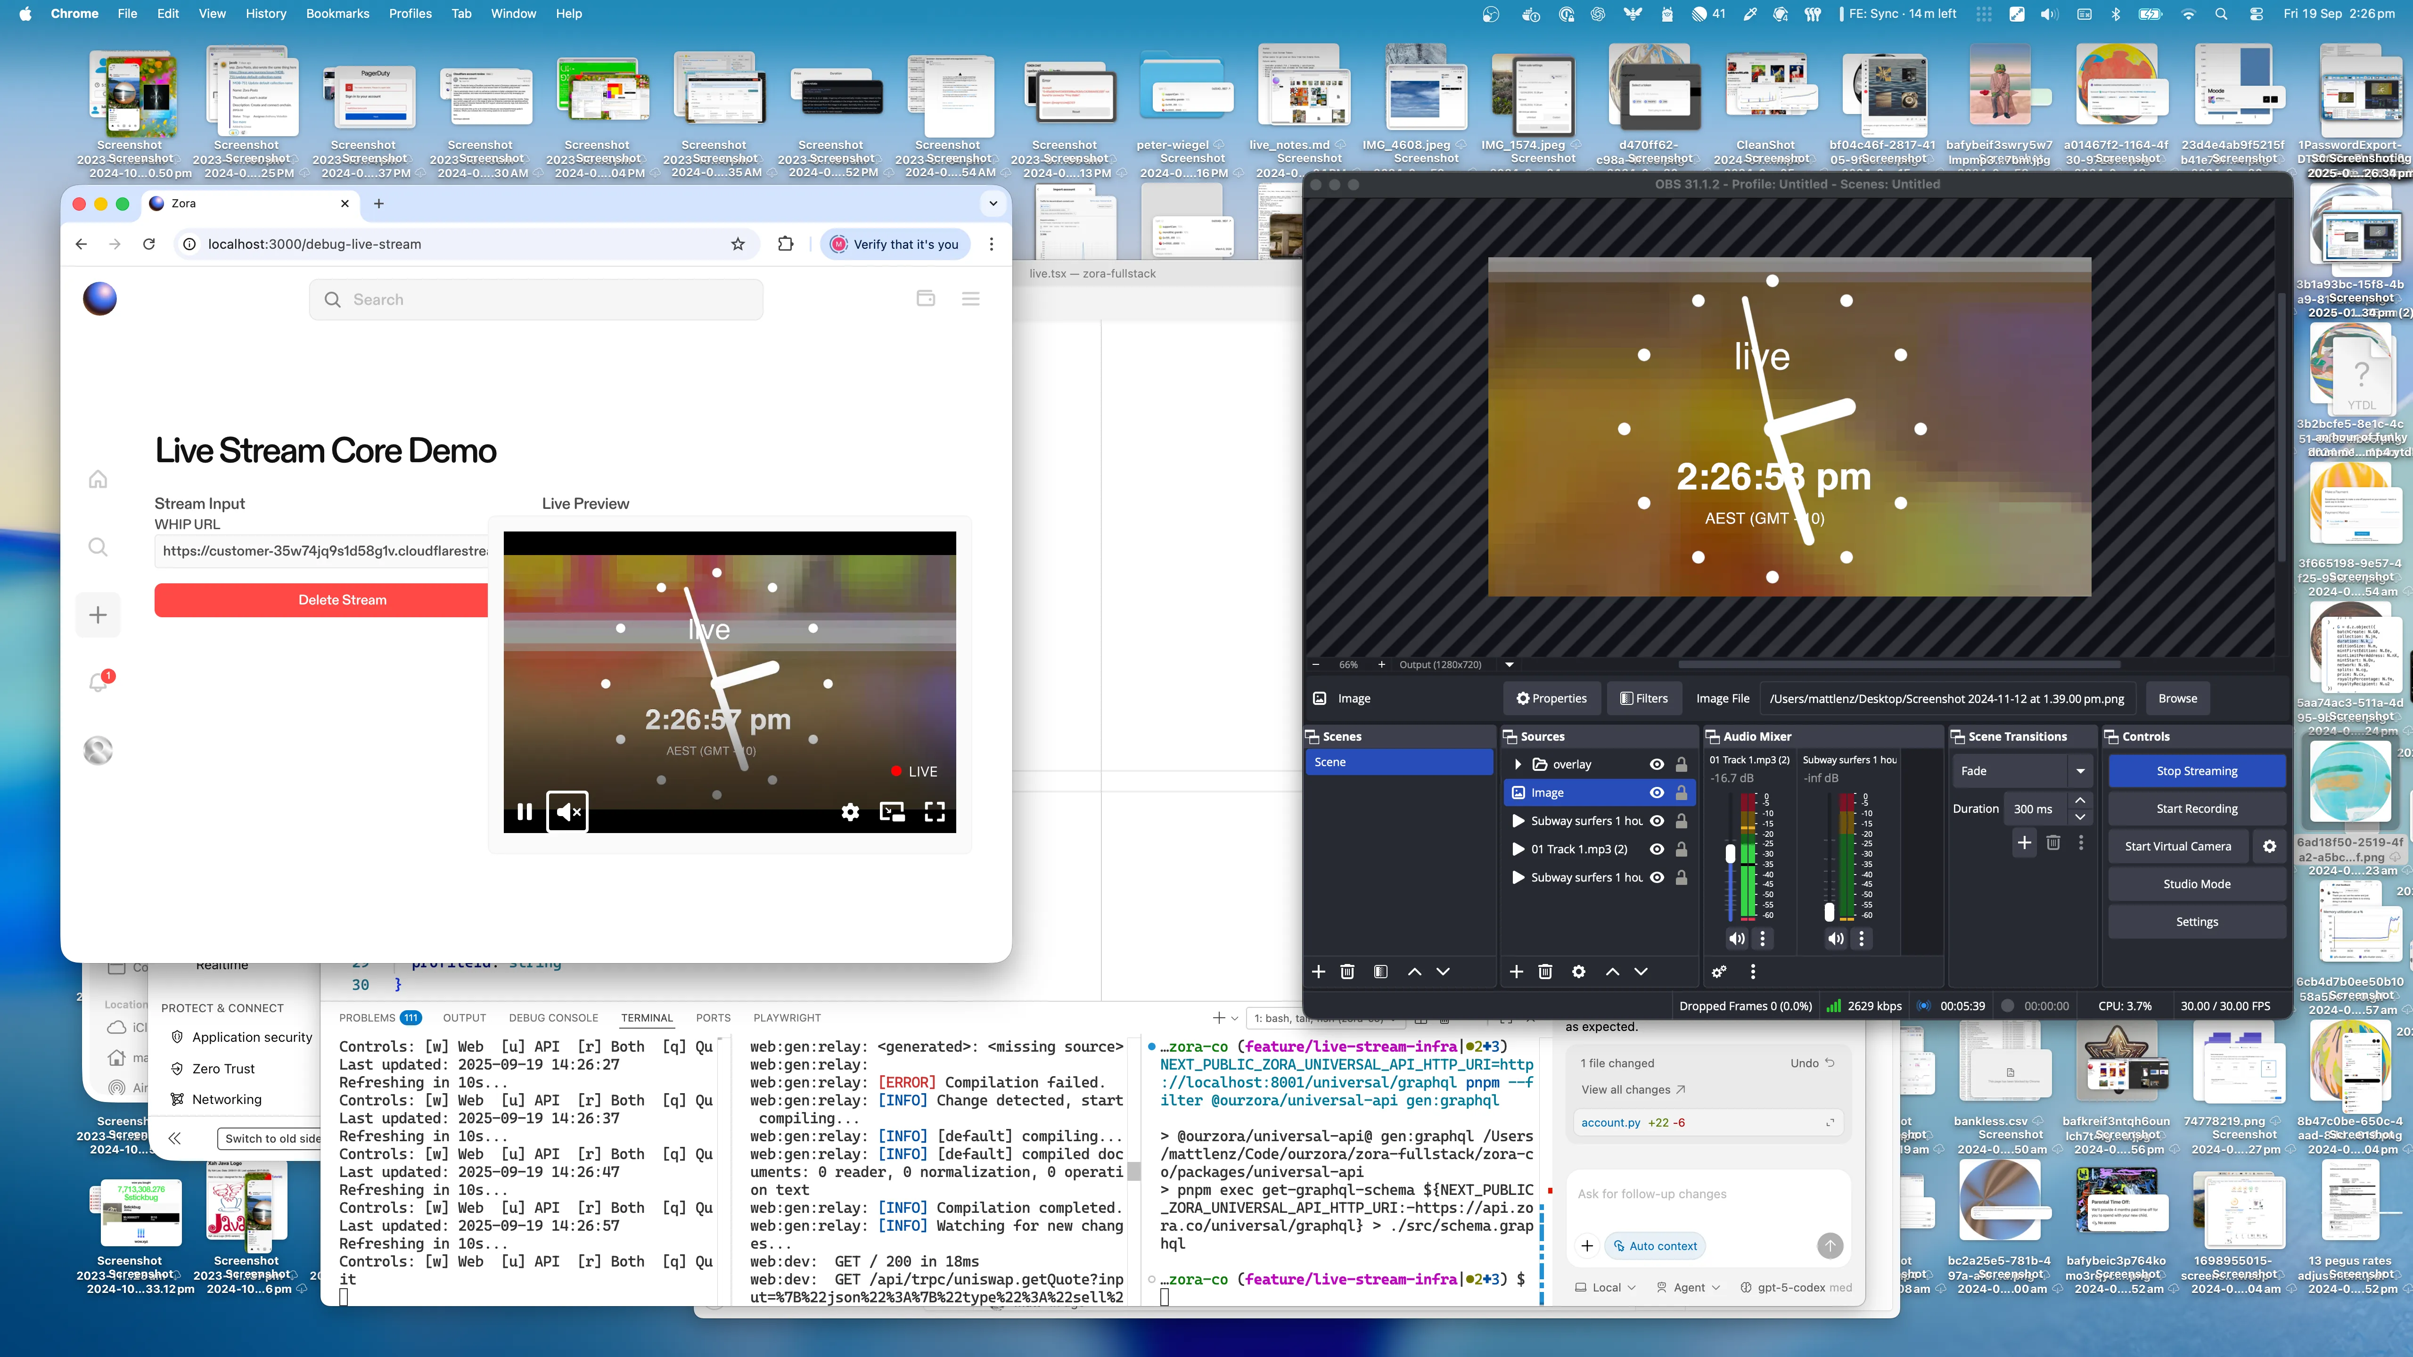Image resolution: width=2413 pixels, height=1357 pixels.
Task: Click Delete Stream button
Action: click(321, 599)
